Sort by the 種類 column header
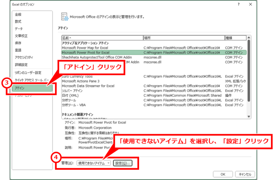 pos(235,38)
